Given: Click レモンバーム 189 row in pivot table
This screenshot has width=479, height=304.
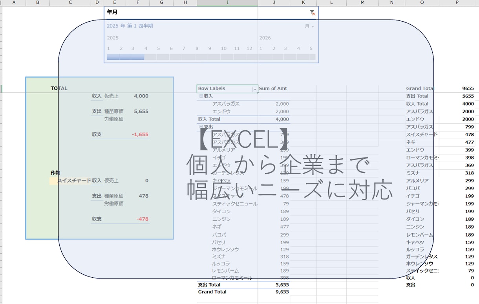Looking at the screenshot, I should [243, 271].
